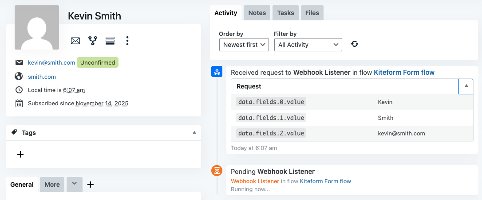The image size is (482, 200).
Task: Click the profile avatar thumbnail
Action: [x=37, y=27]
